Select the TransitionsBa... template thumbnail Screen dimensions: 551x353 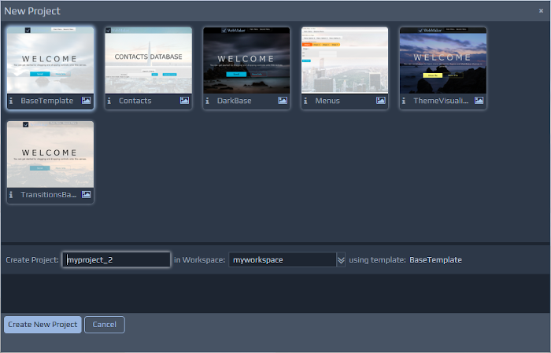coord(50,154)
